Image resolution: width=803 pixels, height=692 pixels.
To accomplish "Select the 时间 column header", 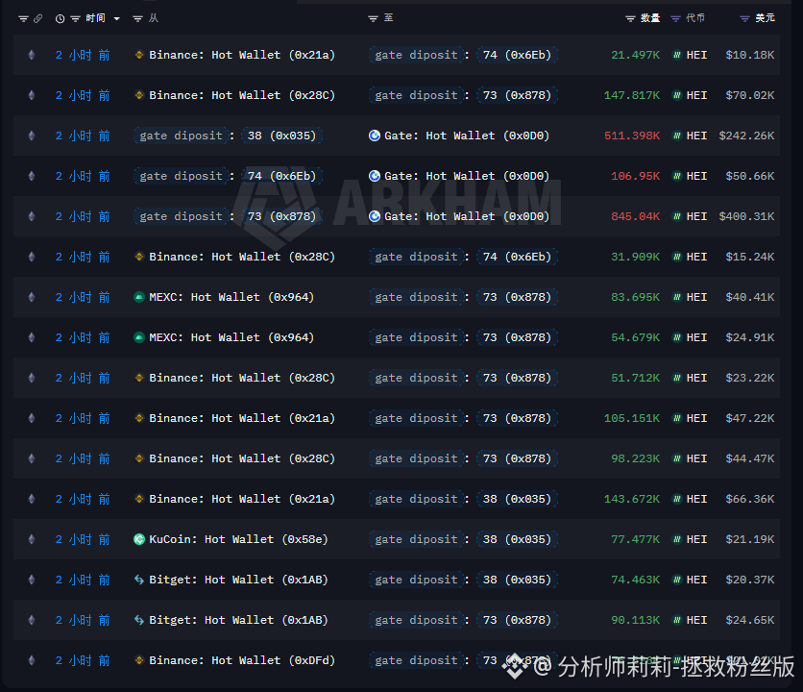I will [95, 18].
